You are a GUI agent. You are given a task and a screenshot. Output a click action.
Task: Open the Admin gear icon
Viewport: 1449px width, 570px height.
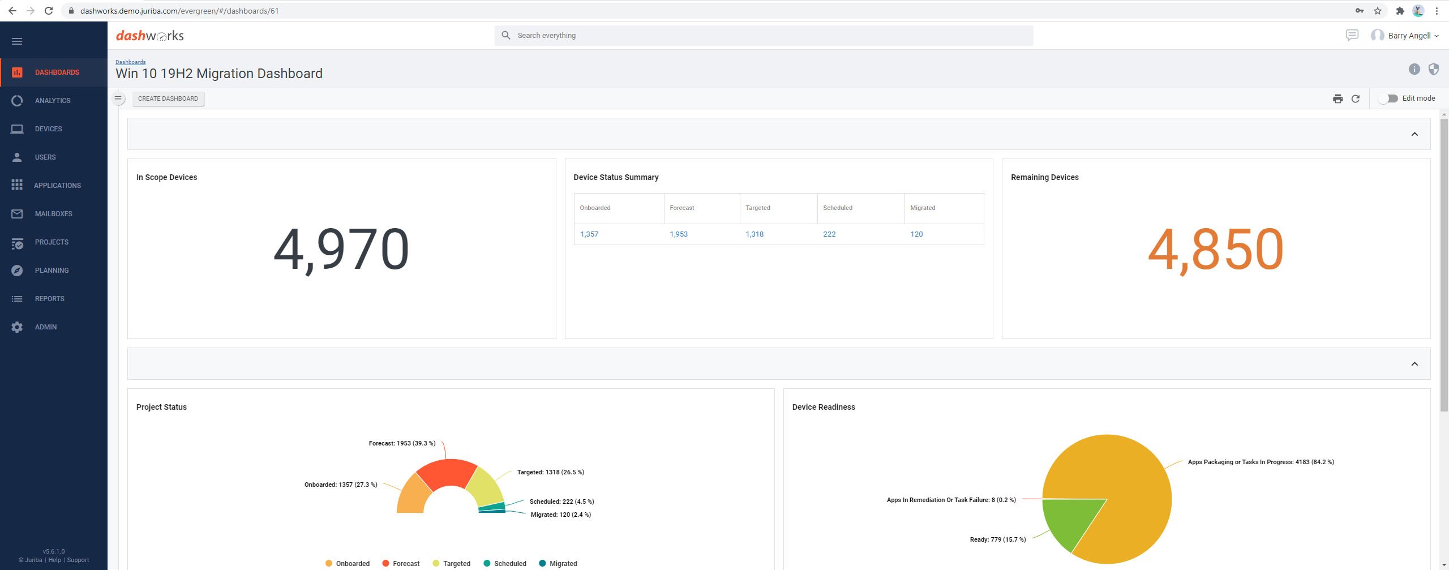pos(17,327)
